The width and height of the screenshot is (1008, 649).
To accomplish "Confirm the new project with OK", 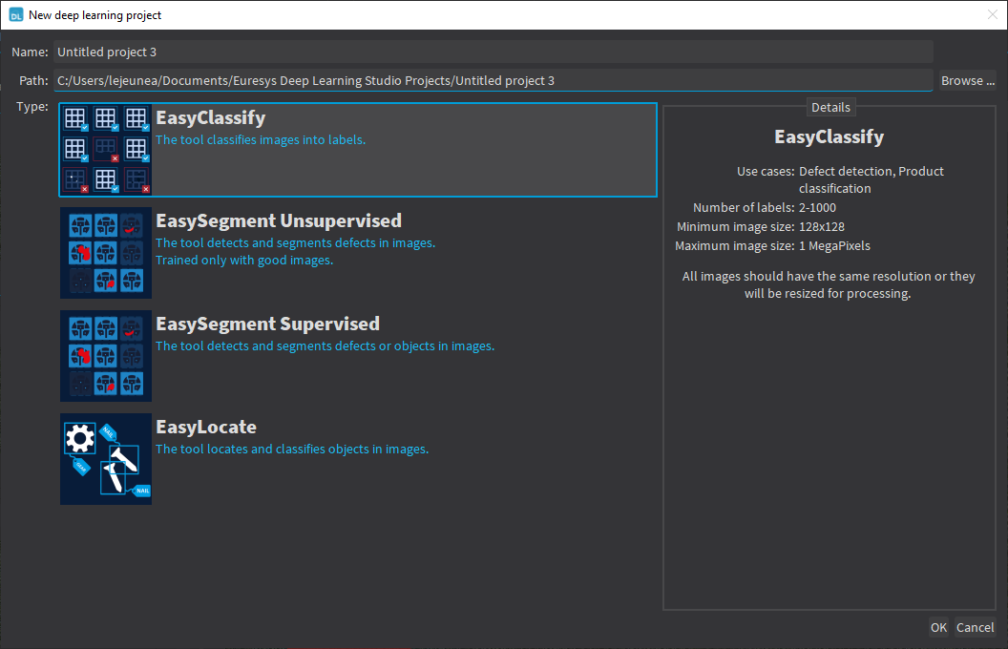I will pos(938,627).
